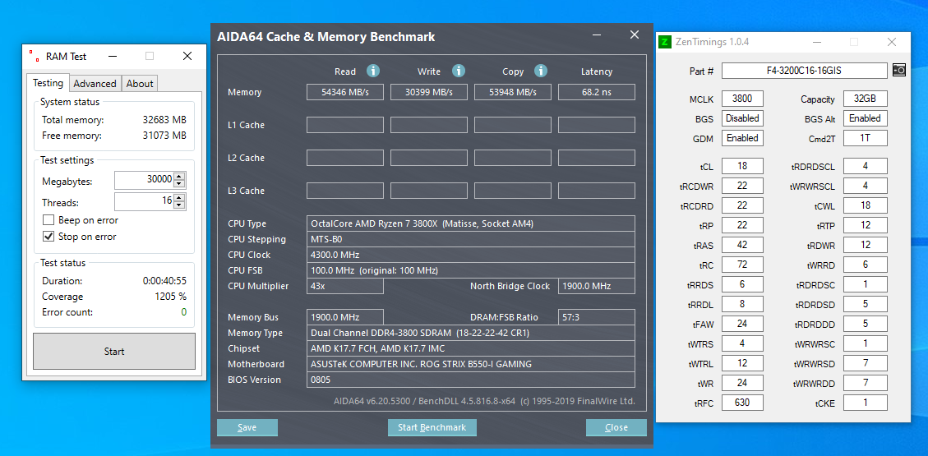
Task: Click the tWRWRDD value 7
Action: [x=866, y=383]
